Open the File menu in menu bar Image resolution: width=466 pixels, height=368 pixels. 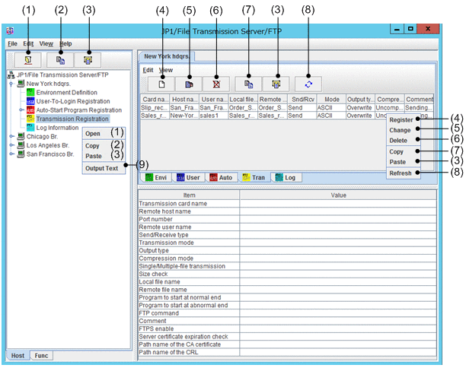click(12, 44)
